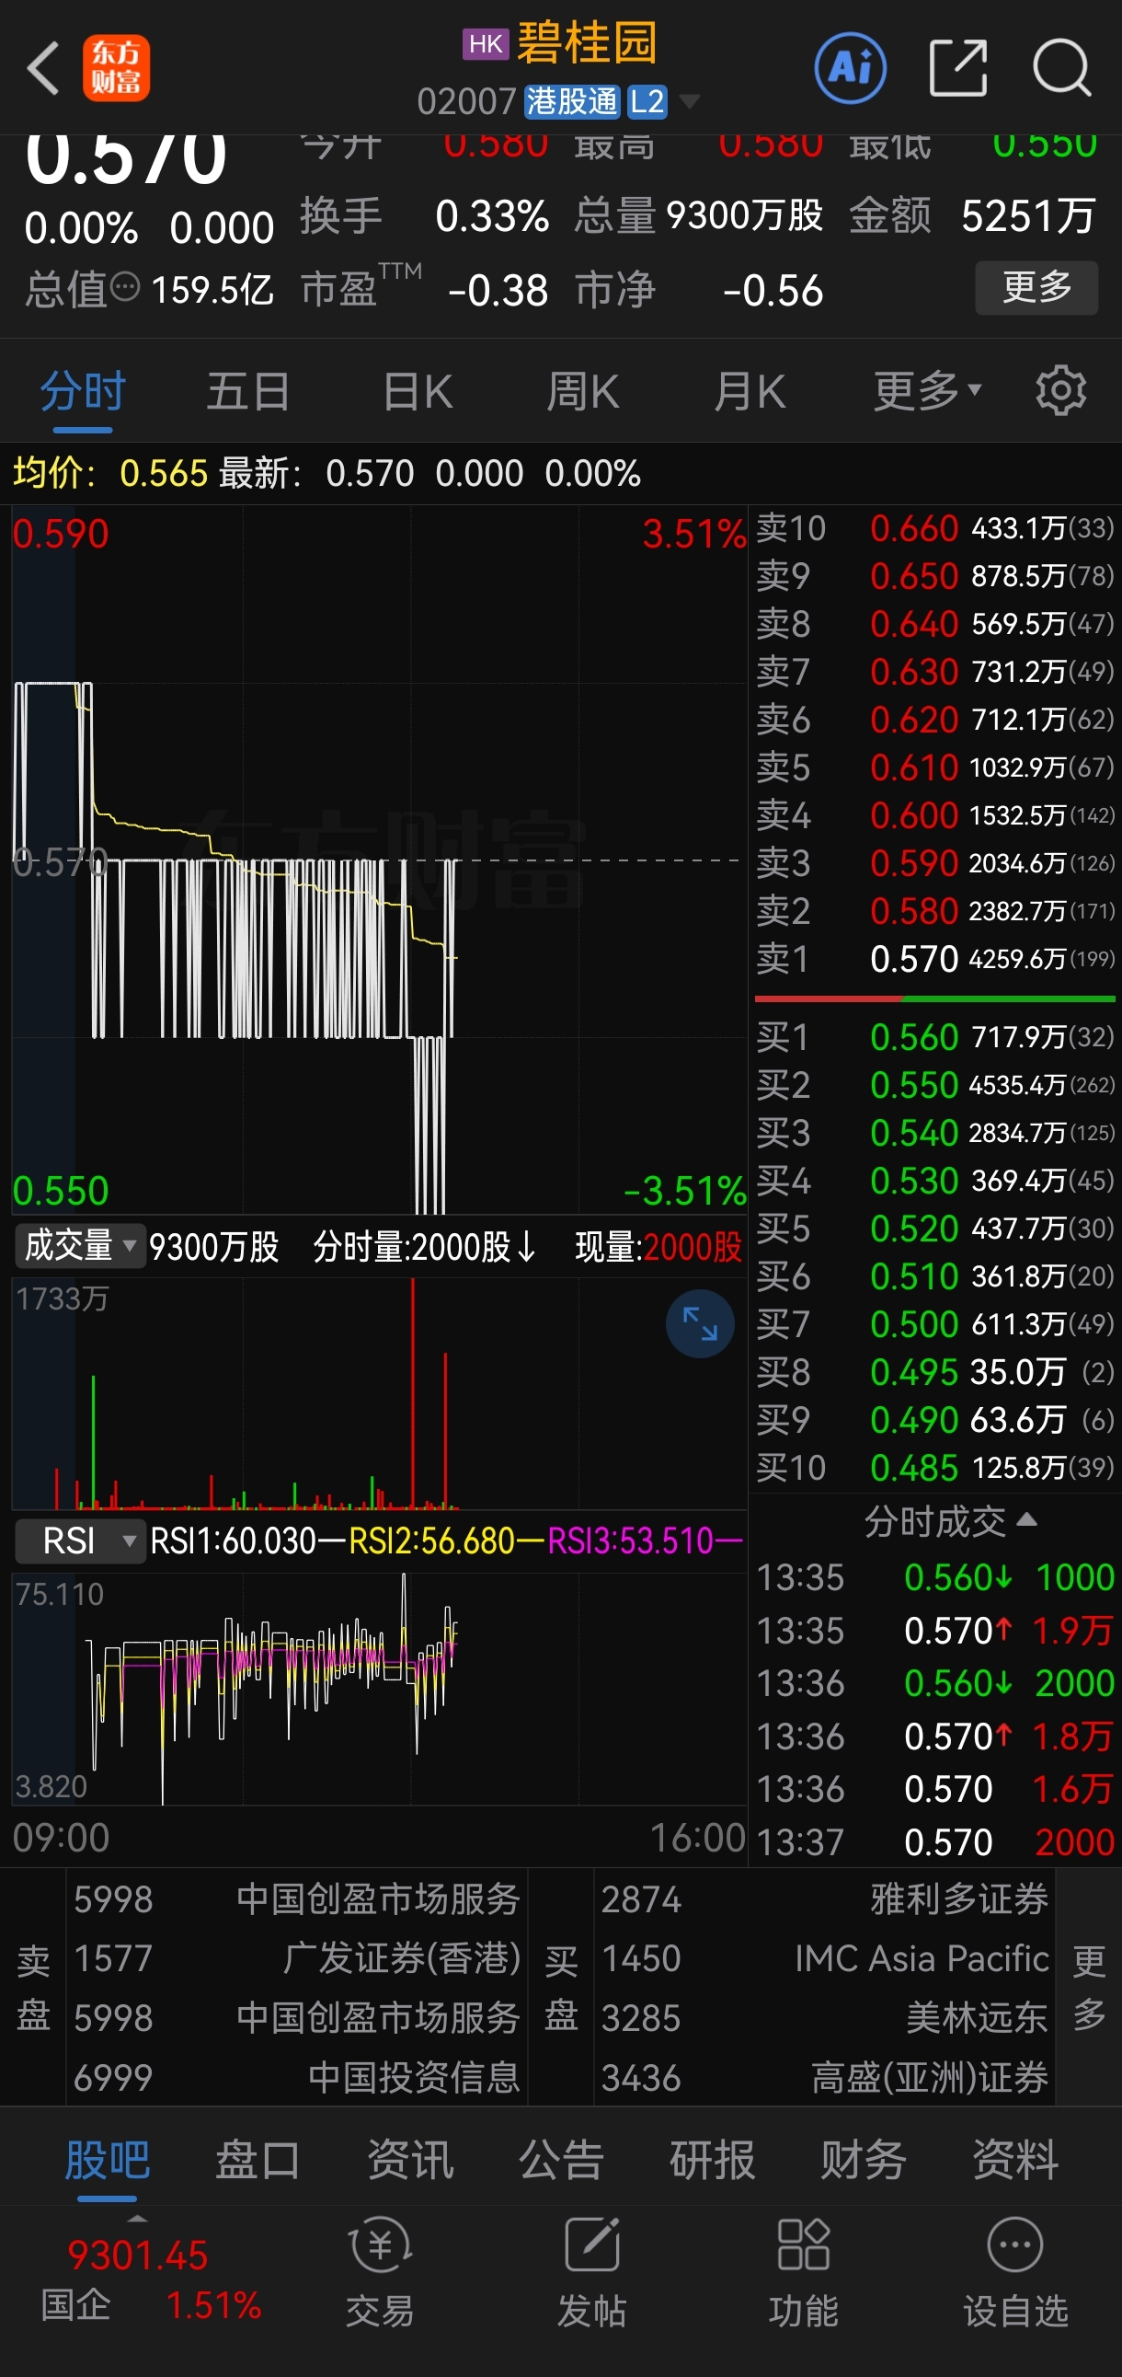
Task: Tap the 总值 info face icon
Action: click(x=125, y=288)
